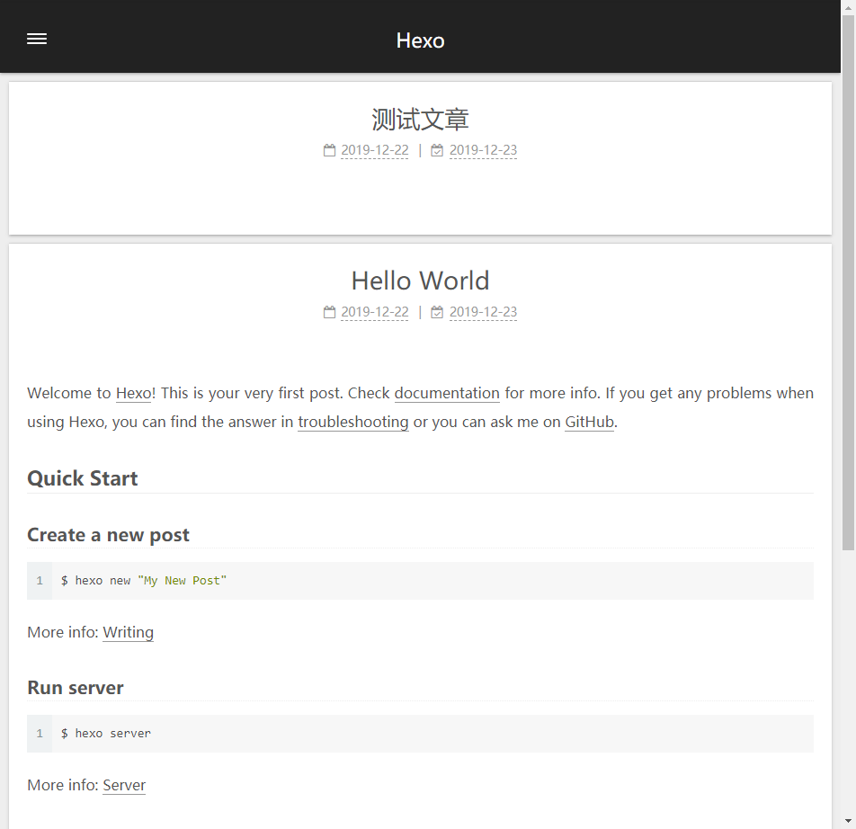Open the hamburger menu in header
The width and height of the screenshot is (856, 829).
37,39
